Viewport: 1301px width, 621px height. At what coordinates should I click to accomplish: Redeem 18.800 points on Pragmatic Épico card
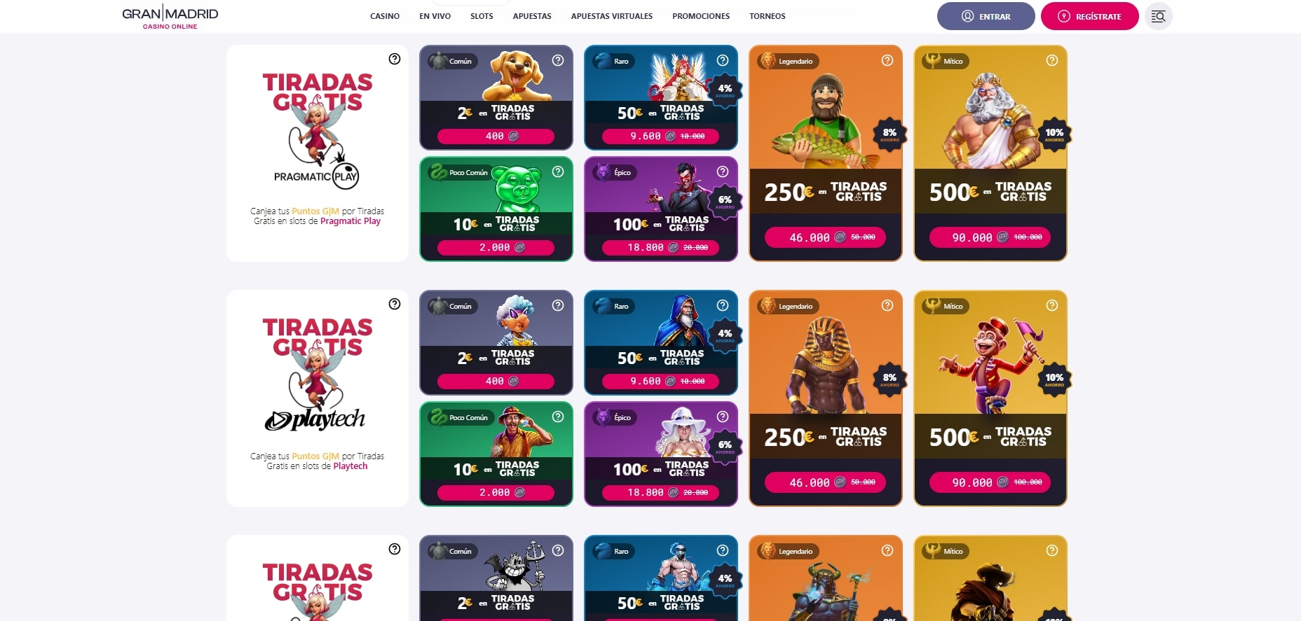coord(661,247)
